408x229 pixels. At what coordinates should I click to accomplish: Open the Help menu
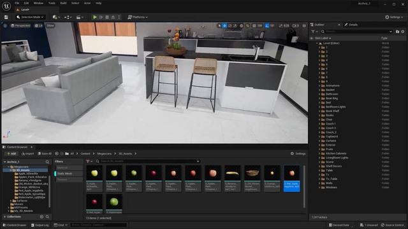98,3
